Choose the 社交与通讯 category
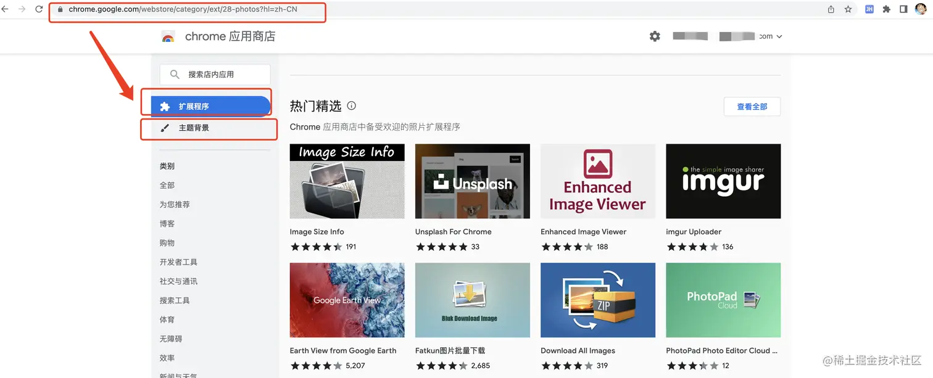The height and width of the screenshot is (378, 933). click(x=178, y=281)
